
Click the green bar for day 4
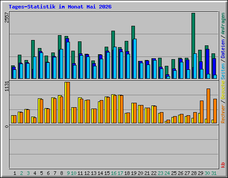[x=33, y=59]
